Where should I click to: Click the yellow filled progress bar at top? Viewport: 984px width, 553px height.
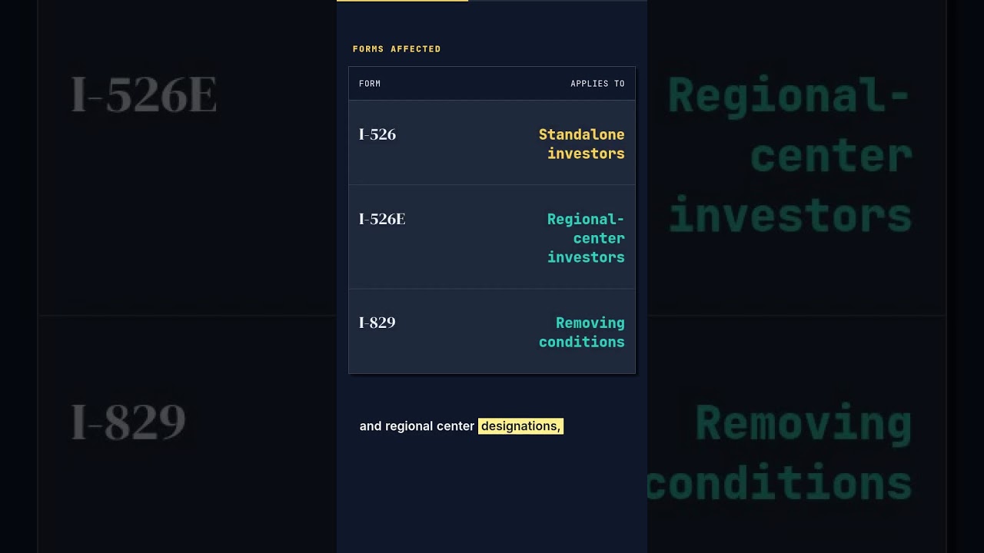(402, 1)
